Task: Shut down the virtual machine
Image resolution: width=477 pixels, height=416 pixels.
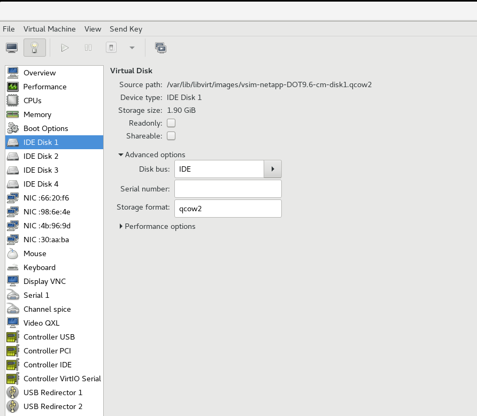Action: coord(111,47)
